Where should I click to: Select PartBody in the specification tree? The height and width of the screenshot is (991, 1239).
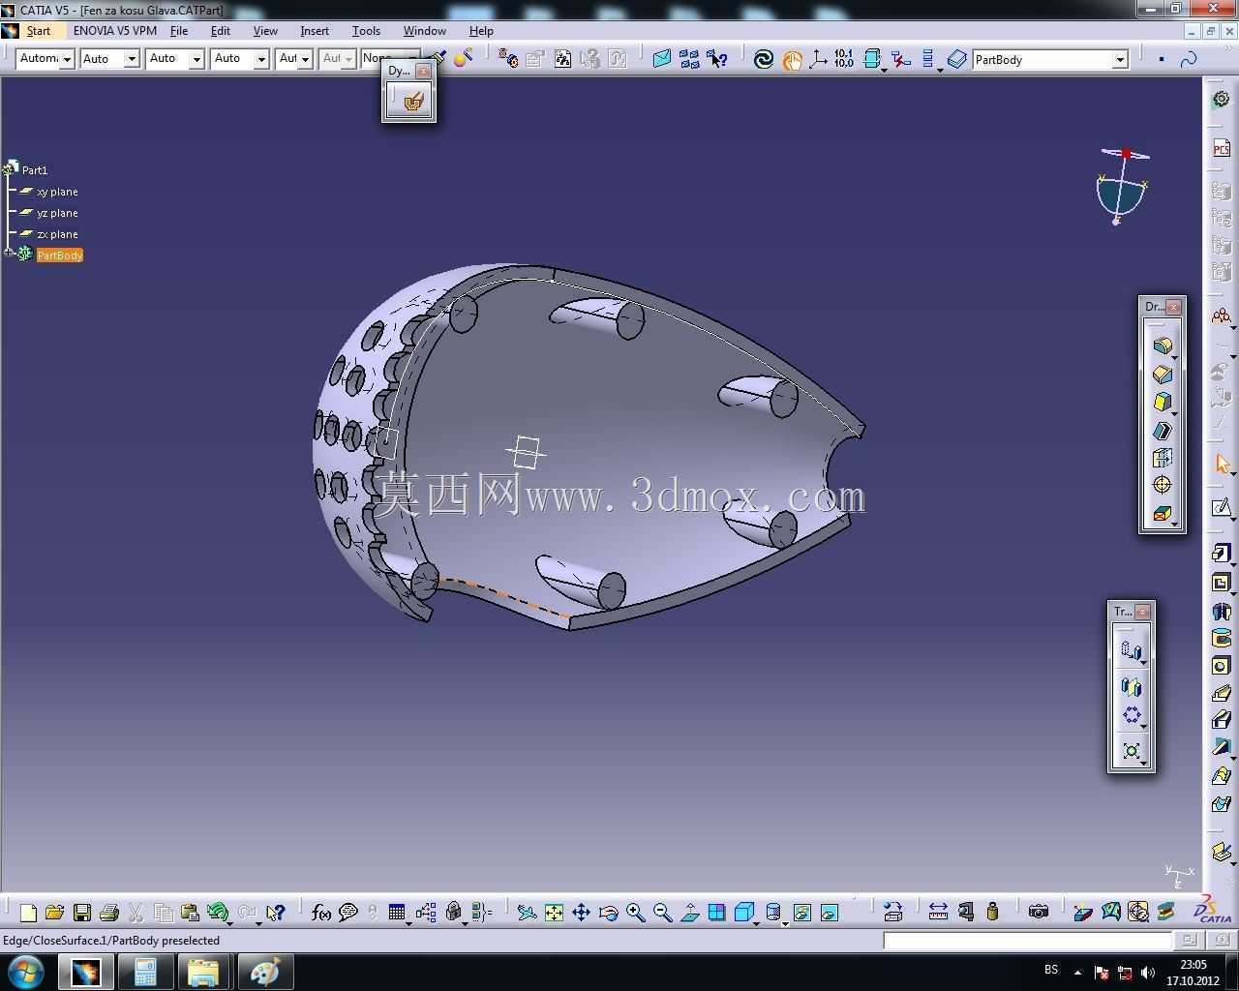click(60, 255)
